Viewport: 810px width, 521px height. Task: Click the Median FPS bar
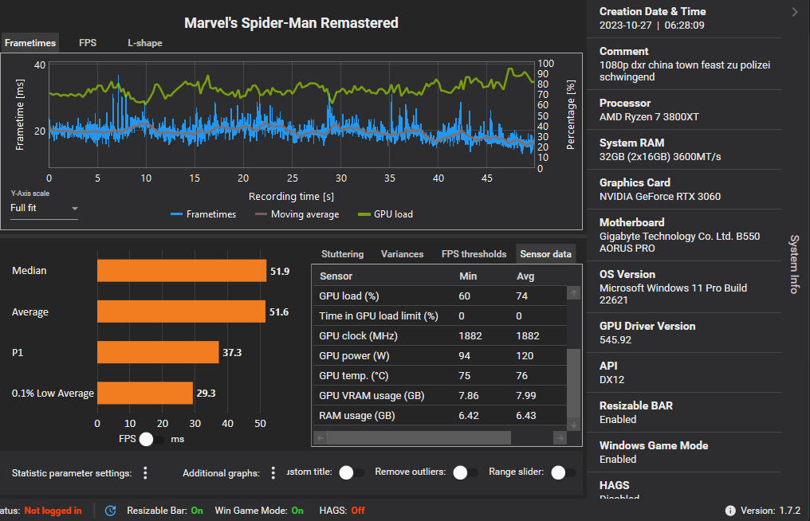[x=182, y=271]
